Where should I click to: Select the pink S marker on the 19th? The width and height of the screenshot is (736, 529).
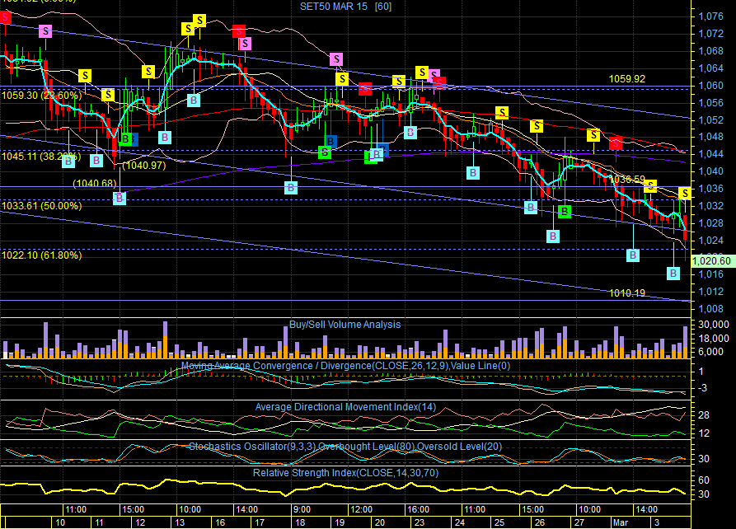[336, 59]
